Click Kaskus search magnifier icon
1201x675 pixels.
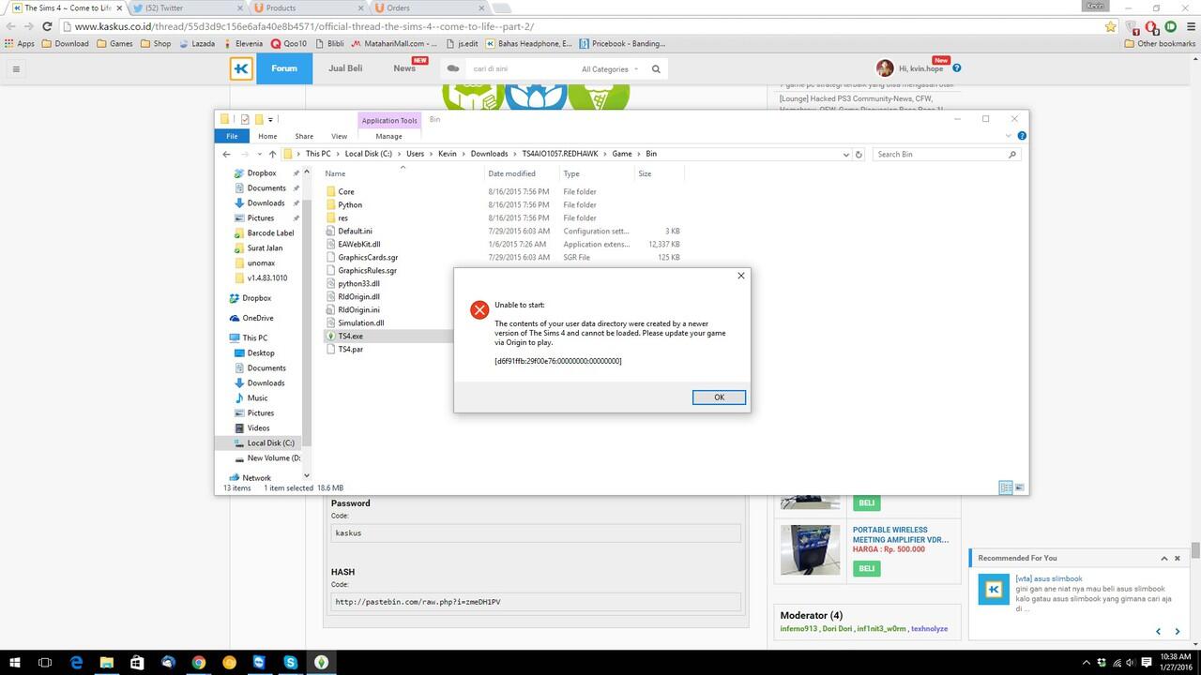pos(656,68)
